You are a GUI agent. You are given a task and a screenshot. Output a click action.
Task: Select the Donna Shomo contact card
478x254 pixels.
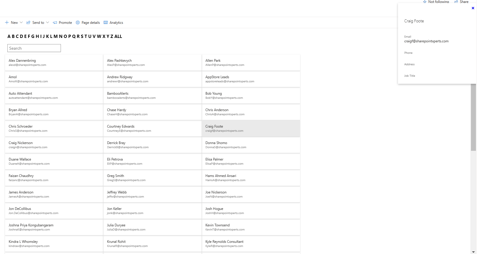pos(251,145)
